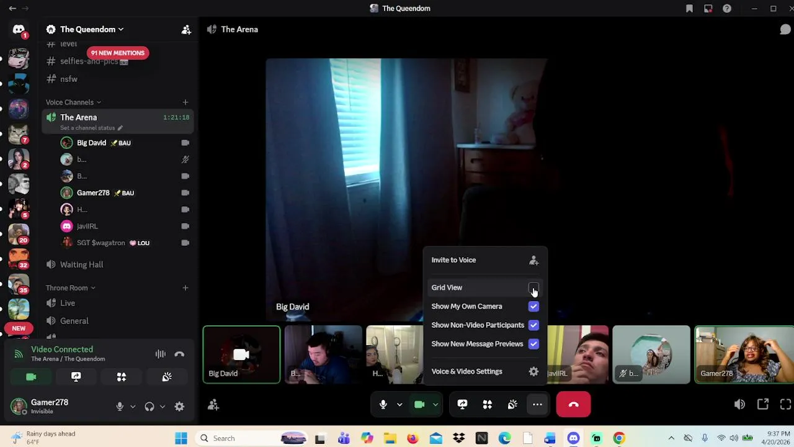
Task: Adjust volume with the speaker icon in call
Action: click(x=739, y=404)
